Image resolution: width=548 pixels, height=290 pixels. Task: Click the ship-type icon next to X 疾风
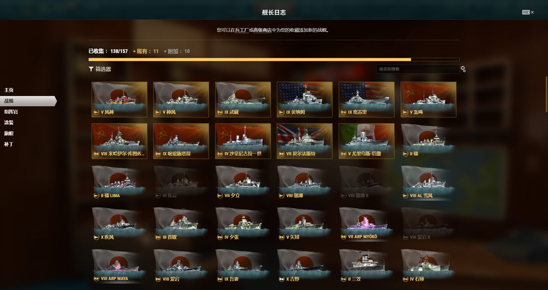coord(96,237)
